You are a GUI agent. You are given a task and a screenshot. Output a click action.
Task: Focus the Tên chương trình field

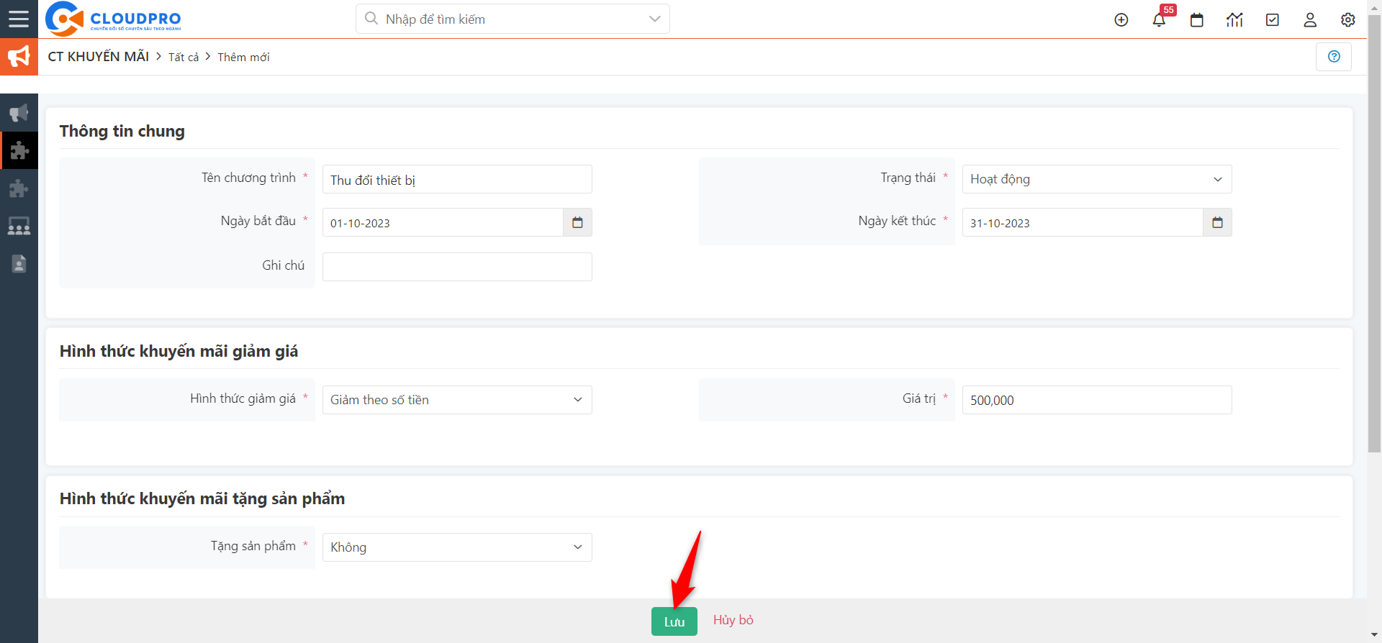(x=457, y=179)
